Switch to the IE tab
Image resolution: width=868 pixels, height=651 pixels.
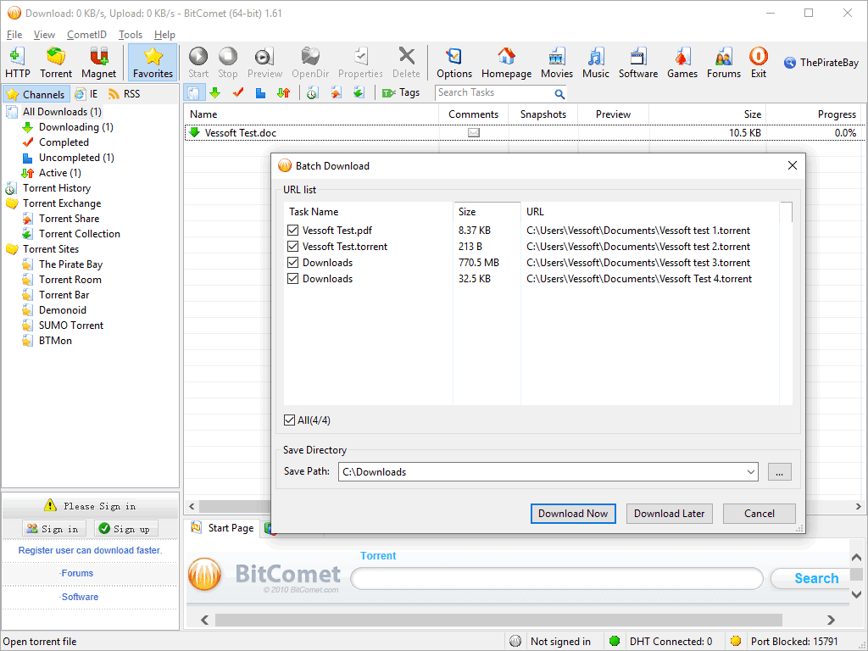[86, 94]
